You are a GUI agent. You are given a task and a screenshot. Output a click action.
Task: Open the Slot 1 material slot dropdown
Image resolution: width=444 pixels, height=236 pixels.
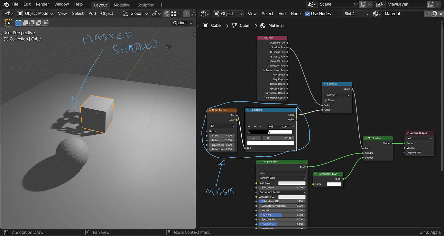point(356,14)
